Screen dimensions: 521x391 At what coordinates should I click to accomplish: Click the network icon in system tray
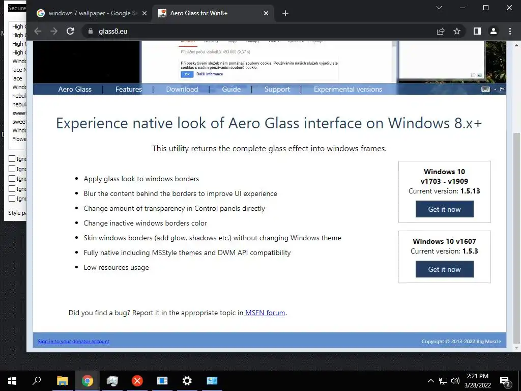pos(443,381)
